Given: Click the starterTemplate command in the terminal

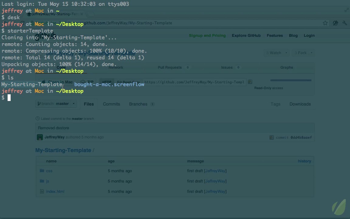Looking at the screenshot, I should [30, 31].
